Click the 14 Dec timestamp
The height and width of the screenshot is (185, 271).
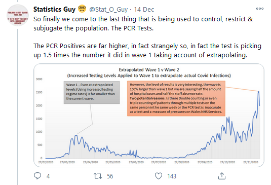[x=144, y=9]
